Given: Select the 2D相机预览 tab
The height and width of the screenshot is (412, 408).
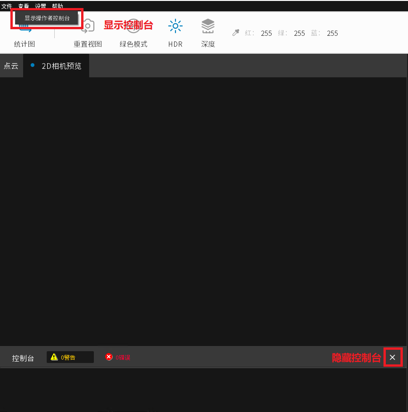Looking at the screenshot, I should click(x=61, y=66).
